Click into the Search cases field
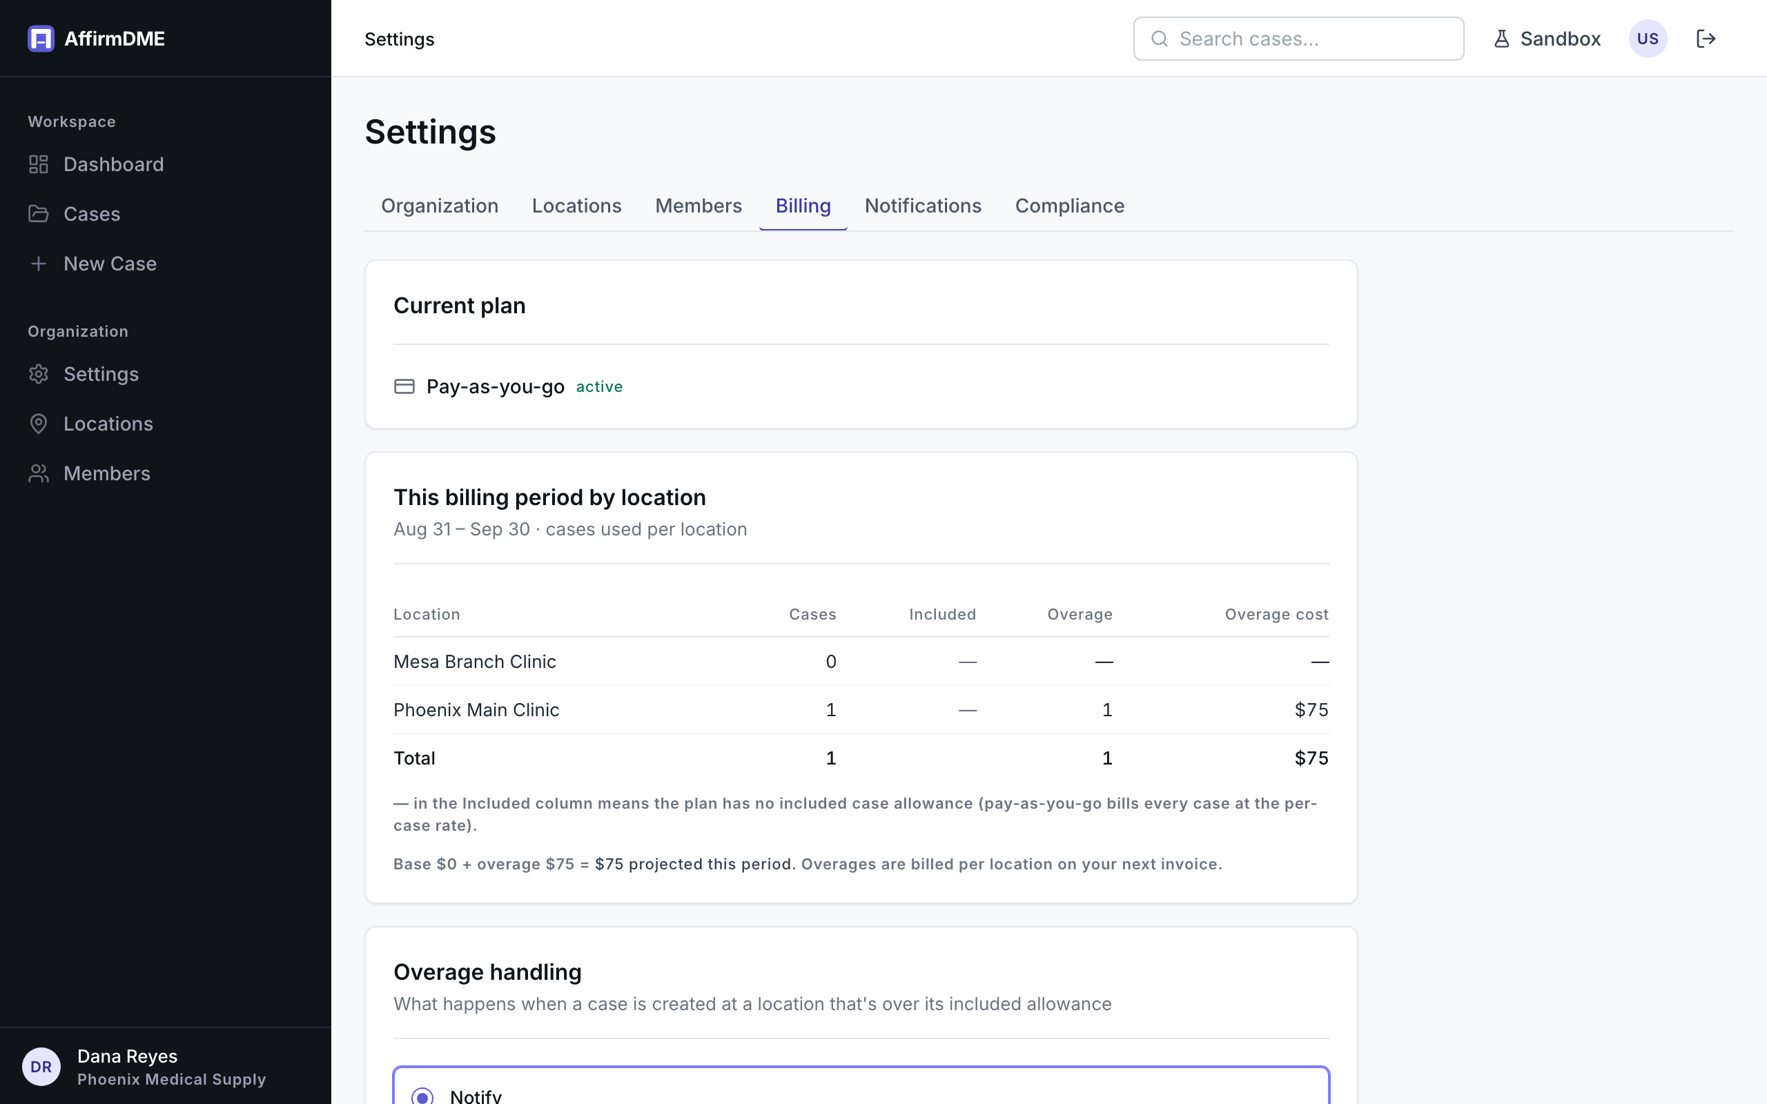The width and height of the screenshot is (1767, 1104). [1298, 39]
